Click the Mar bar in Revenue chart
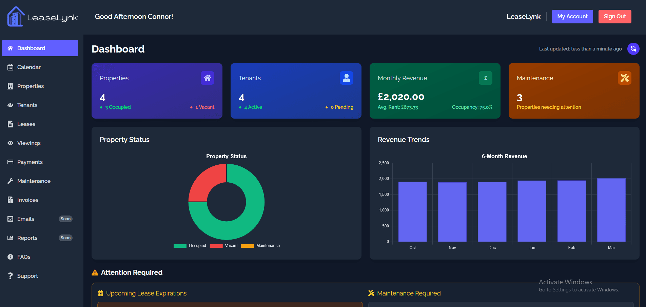 tap(611, 210)
